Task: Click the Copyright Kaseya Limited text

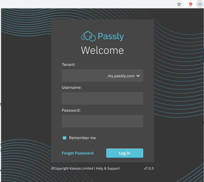Action: pos(72,168)
